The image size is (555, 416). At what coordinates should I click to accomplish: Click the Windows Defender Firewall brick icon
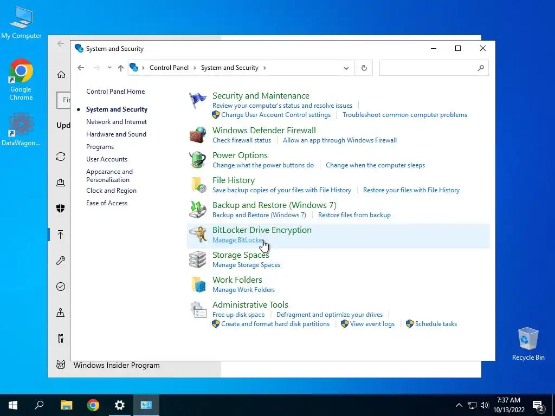tap(197, 135)
